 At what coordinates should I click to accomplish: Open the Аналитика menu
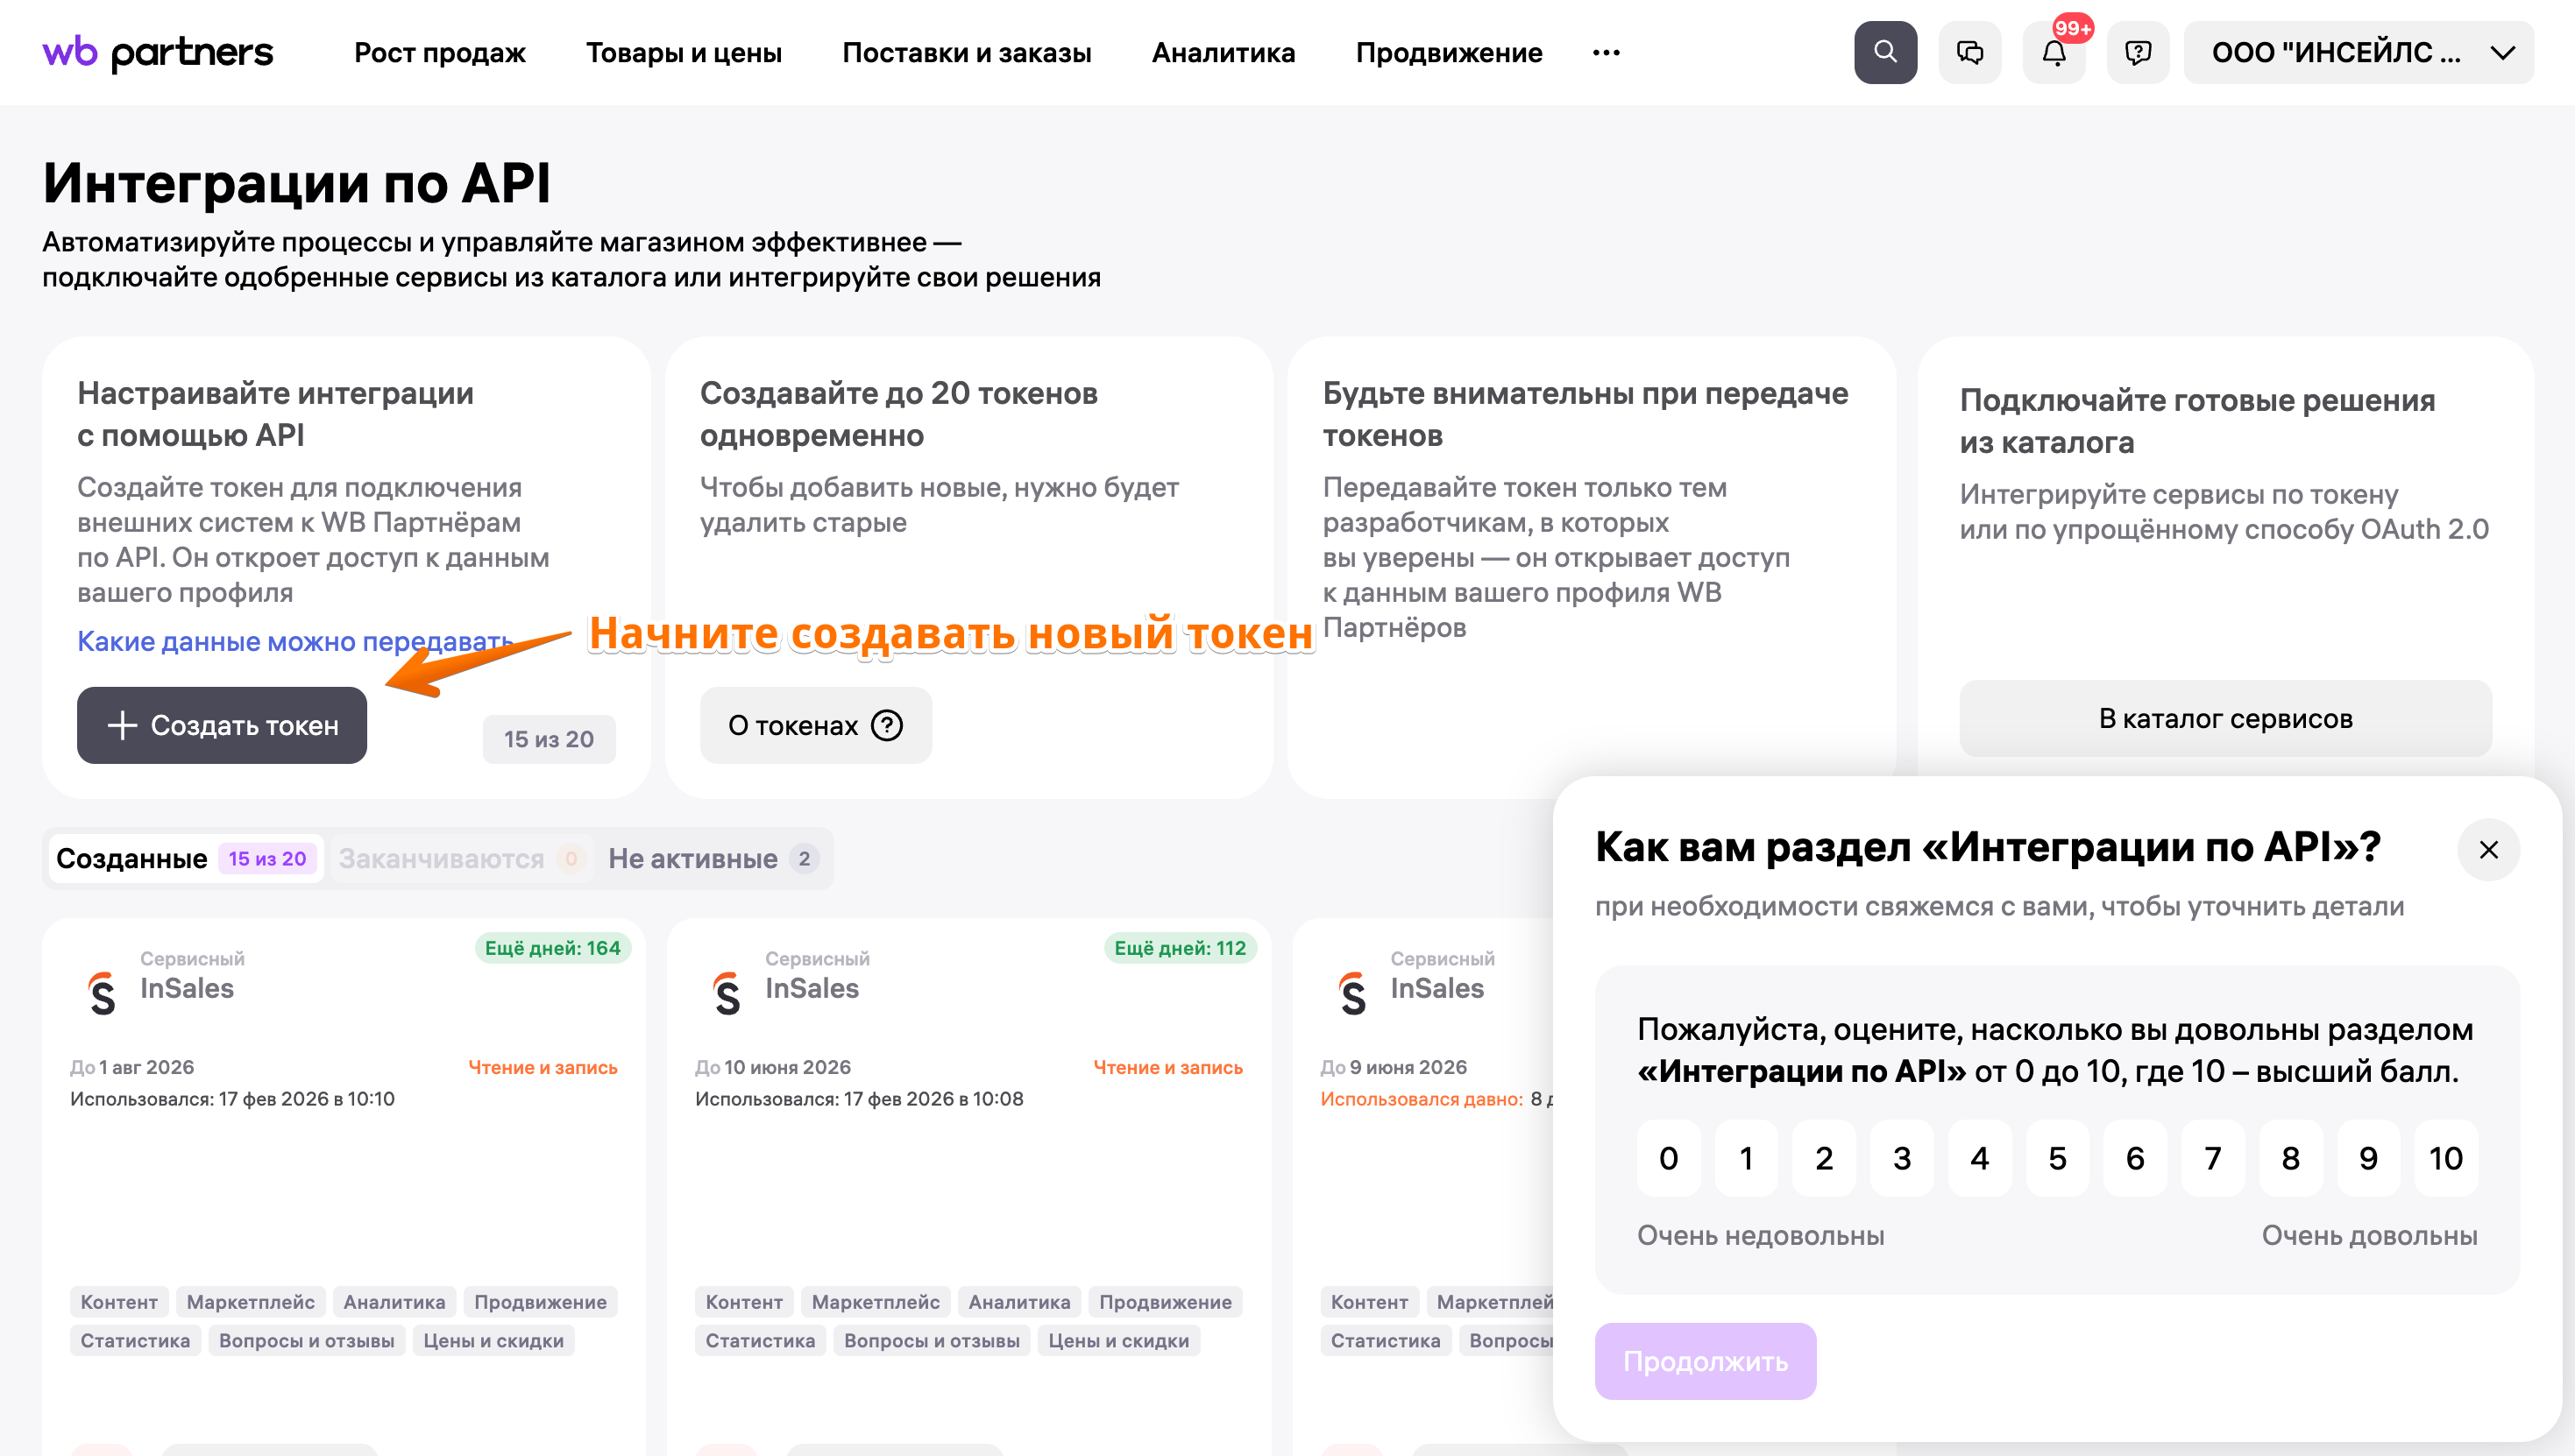(1223, 52)
